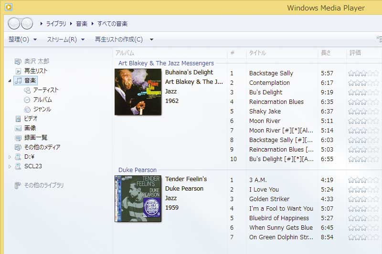Select the track On Green Dolphin Str...
382x254 pixels.
(281, 237)
